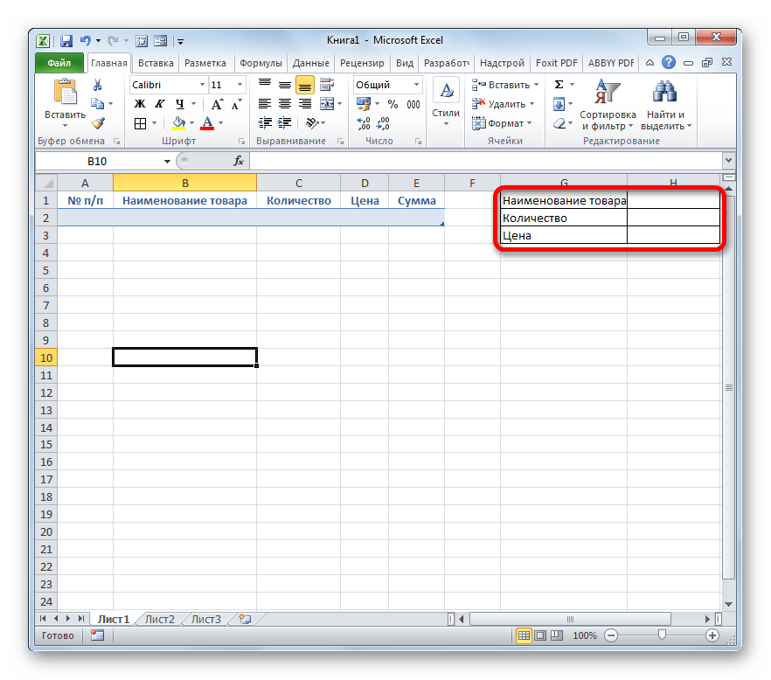Open the Файл tab
771x680 pixels.
[x=59, y=63]
